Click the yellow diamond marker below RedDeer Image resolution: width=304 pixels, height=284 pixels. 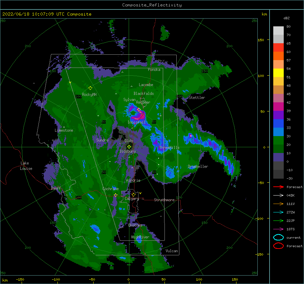[139, 110]
